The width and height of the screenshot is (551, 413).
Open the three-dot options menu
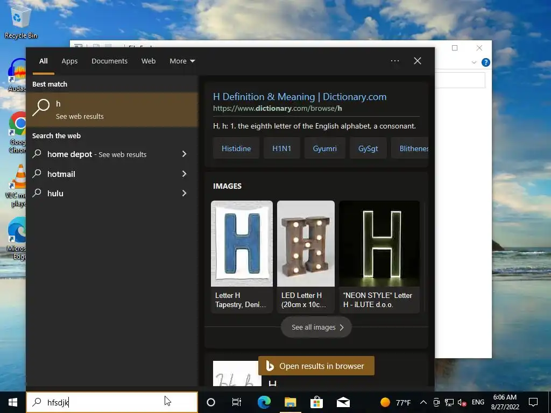(x=395, y=61)
